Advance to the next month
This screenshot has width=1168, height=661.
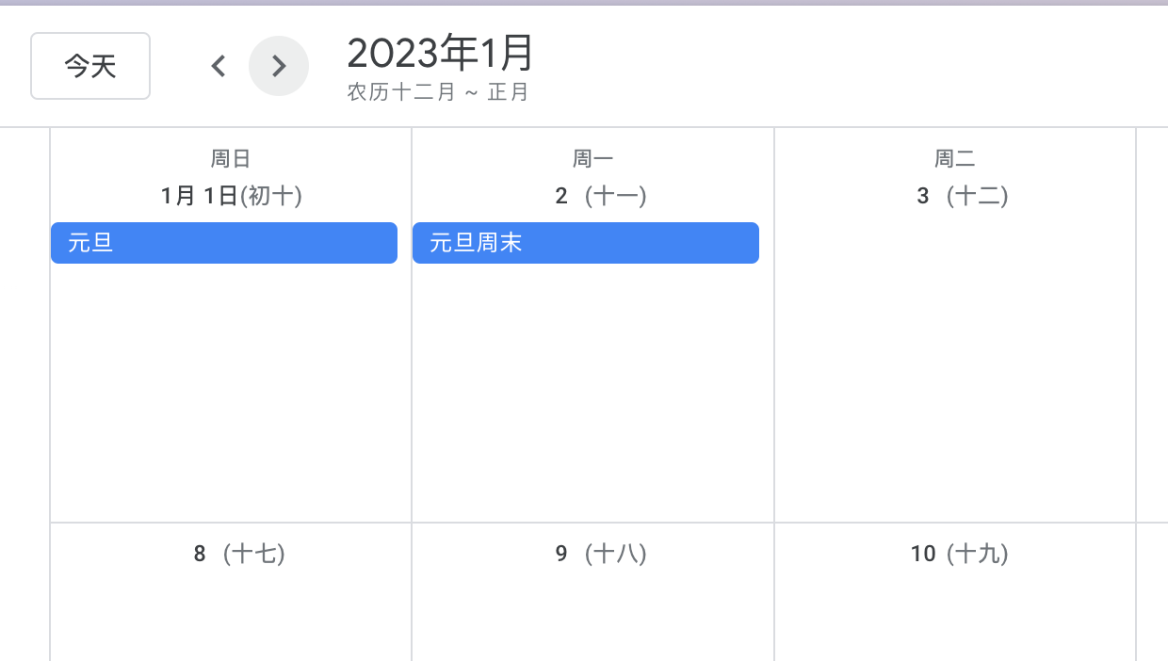pos(279,66)
